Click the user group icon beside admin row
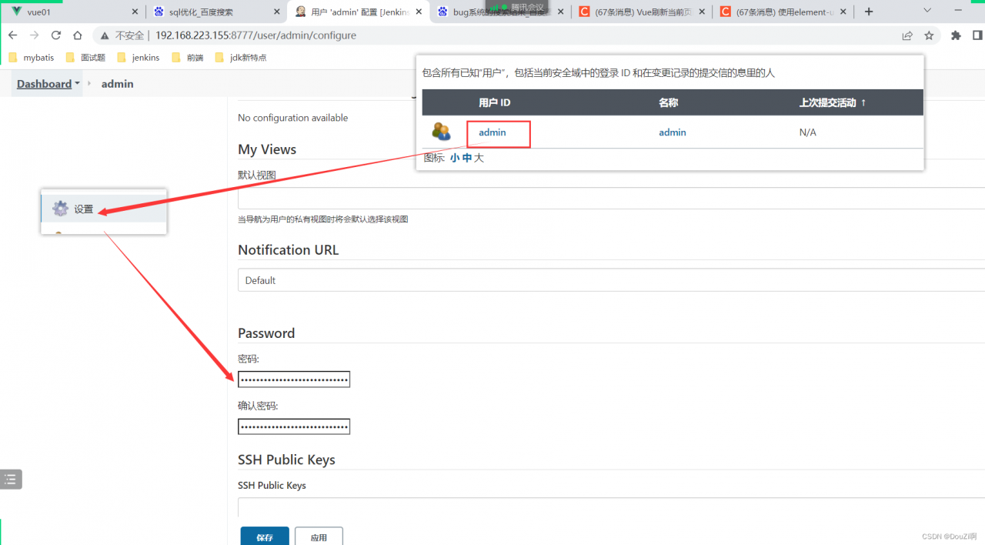 441,132
